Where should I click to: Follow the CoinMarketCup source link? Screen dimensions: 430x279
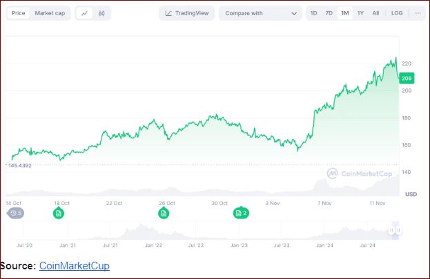[x=74, y=266]
